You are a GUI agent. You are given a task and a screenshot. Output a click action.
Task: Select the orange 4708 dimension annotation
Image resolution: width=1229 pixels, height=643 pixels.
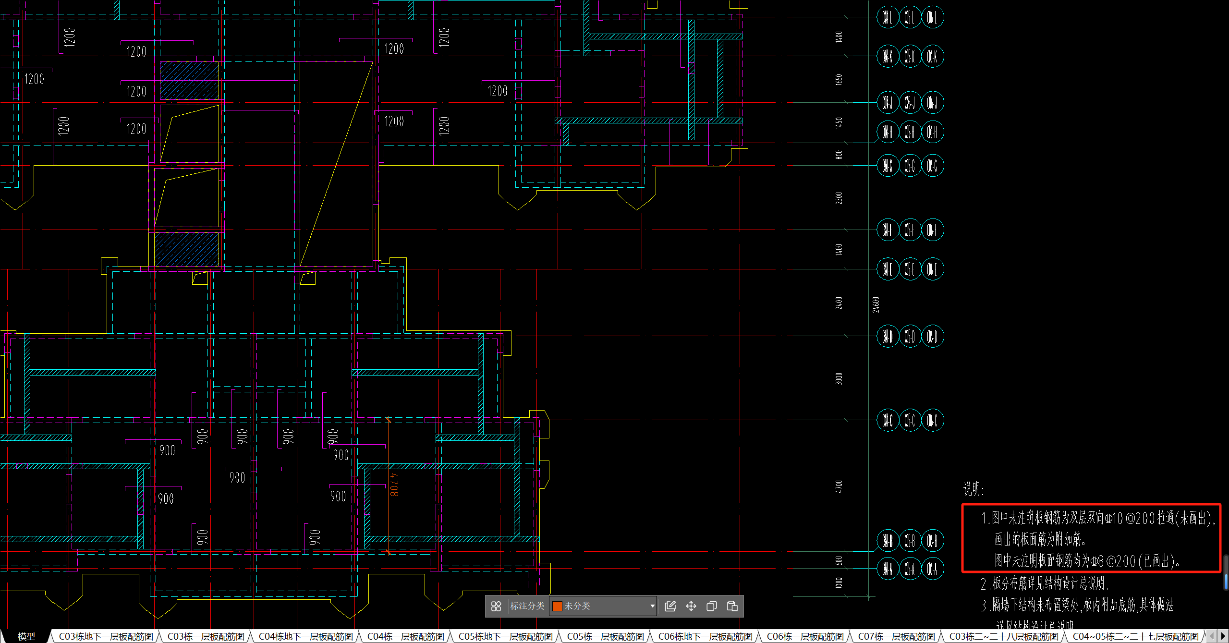point(394,485)
